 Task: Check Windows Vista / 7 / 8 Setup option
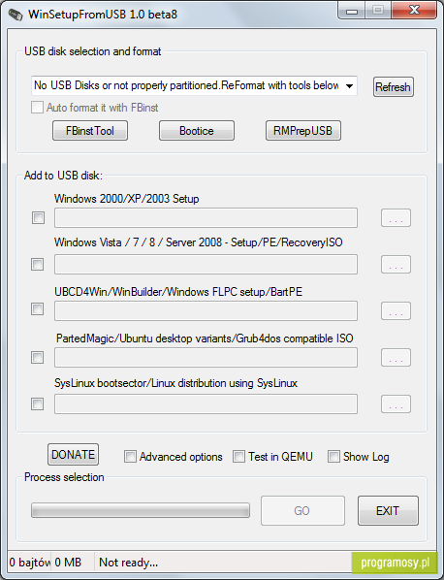click(38, 264)
